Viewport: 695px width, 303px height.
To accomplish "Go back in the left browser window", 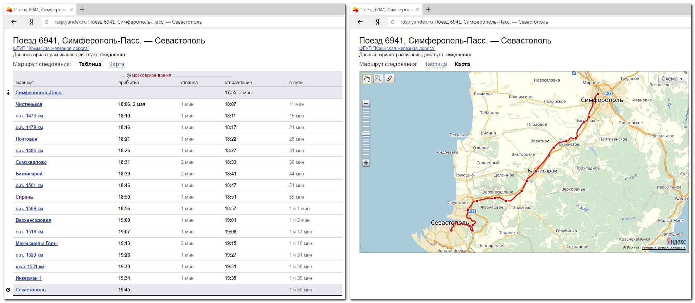I will [14, 22].
